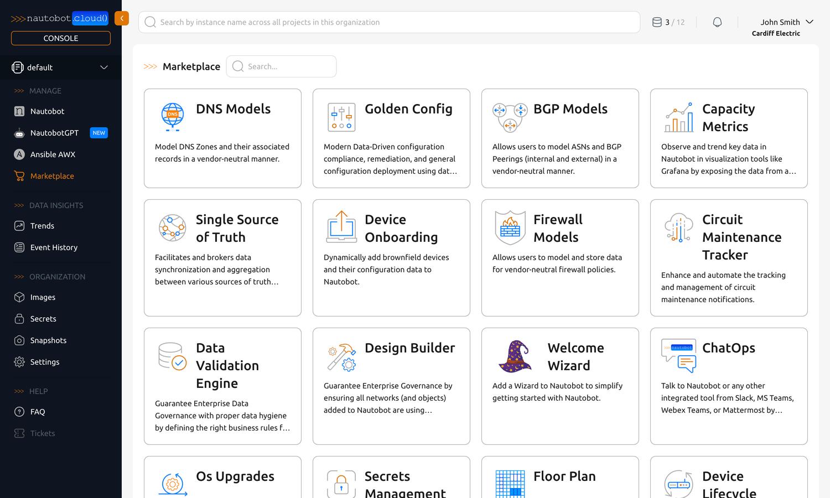Image resolution: width=830 pixels, height=498 pixels.
Task: Click the database usage indicator showing 3/12
Action: [x=668, y=22]
